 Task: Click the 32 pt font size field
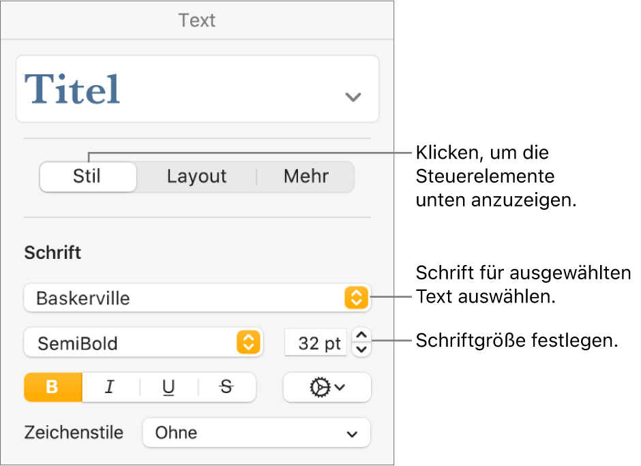point(315,343)
